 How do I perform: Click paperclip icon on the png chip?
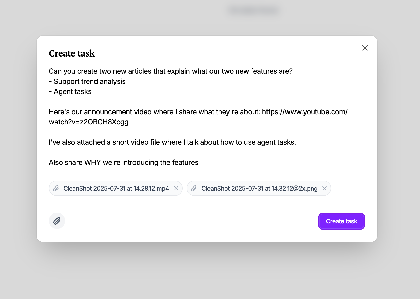pos(194,188)
